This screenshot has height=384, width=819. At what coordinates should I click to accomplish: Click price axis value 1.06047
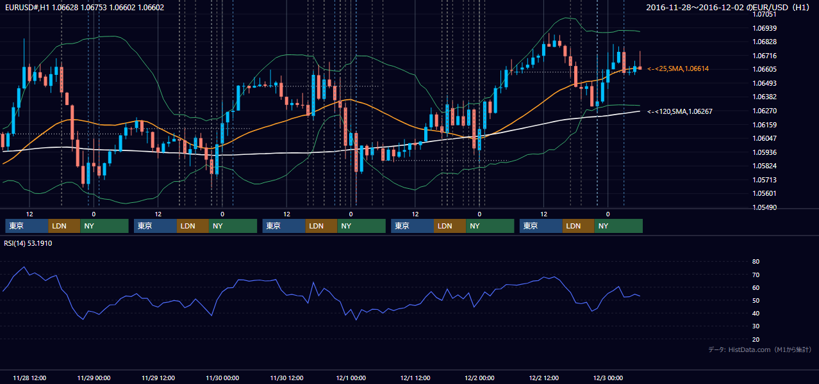(x=765, y=138)
